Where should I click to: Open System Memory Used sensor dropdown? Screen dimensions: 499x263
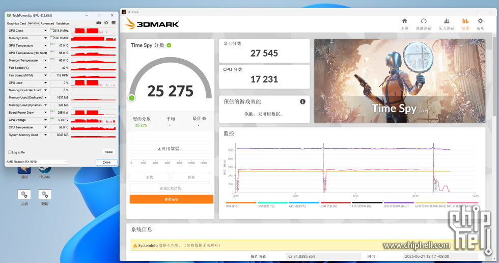[45, 135]
